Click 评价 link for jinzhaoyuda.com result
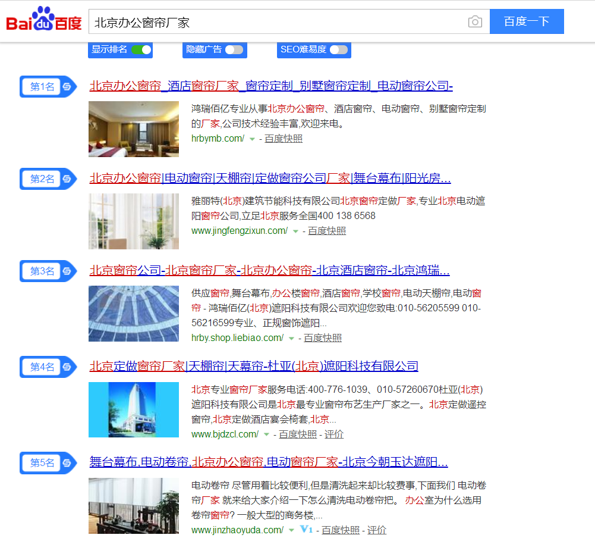The image size is (595, 538). pos(377,530)
